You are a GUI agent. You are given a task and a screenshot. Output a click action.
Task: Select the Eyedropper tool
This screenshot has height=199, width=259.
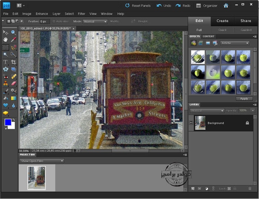13,40
